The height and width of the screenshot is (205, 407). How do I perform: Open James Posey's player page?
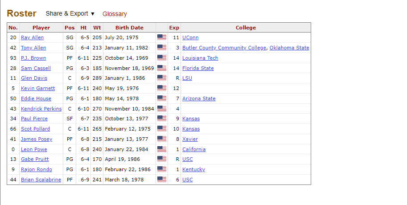[x=37, y=139]
